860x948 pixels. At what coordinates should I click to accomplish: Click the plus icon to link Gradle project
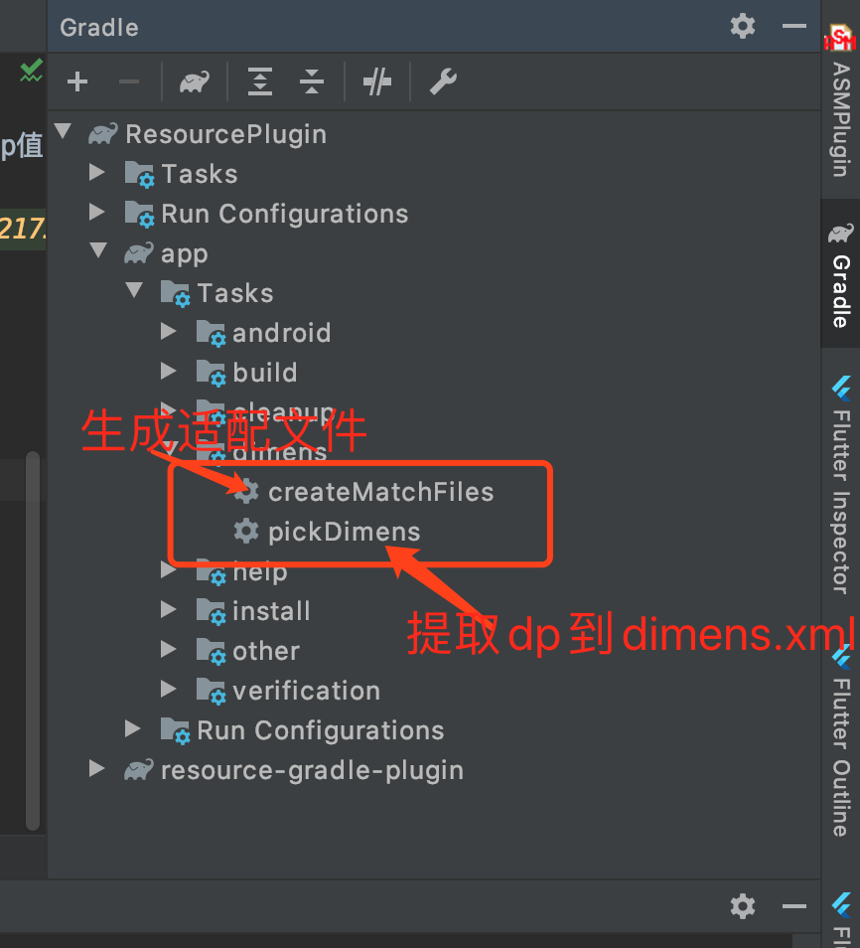[x=77, y=81]
